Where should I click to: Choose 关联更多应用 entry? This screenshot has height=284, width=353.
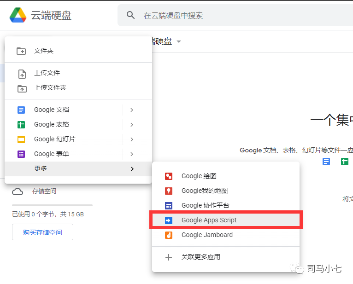pyautogui.click(x=226, y=257)
